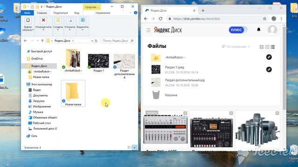Refresh the Explorer folder view
The width and height of the screenshot is (298, 167).
96,41
